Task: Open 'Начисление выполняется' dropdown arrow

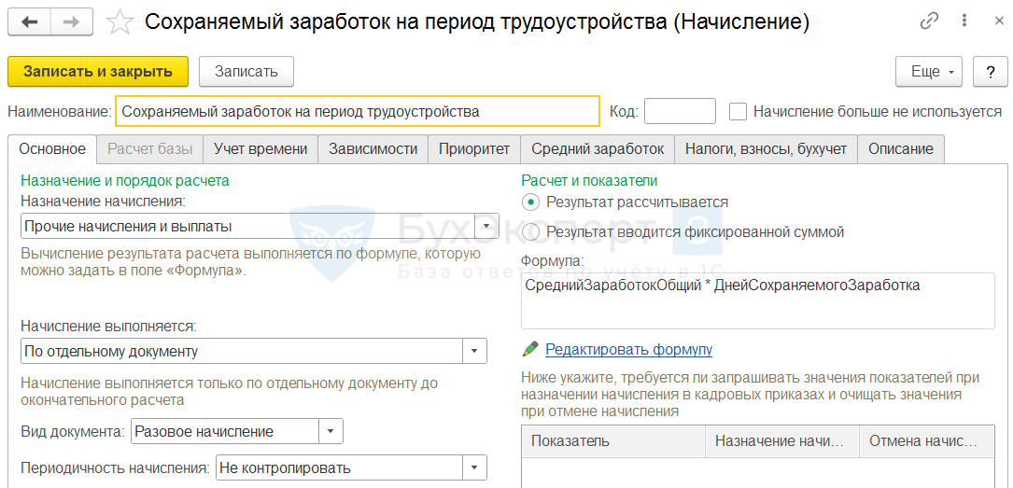Action: pyautogui.click(x=474, y=351)
